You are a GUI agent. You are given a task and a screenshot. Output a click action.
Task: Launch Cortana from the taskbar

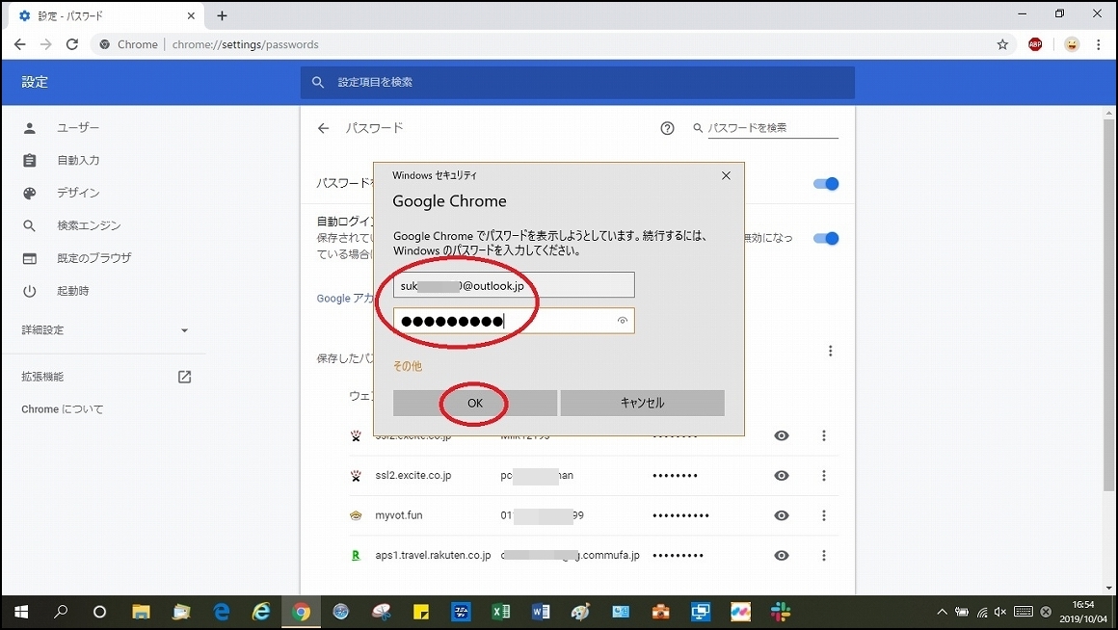click(x=100, y=612)
